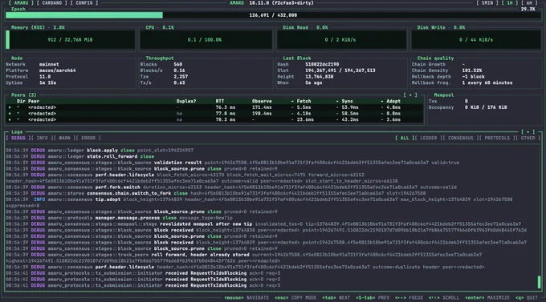Click the Duplex? column header
The height and width of the screenshot is (302, 546).
click(186, 101)
